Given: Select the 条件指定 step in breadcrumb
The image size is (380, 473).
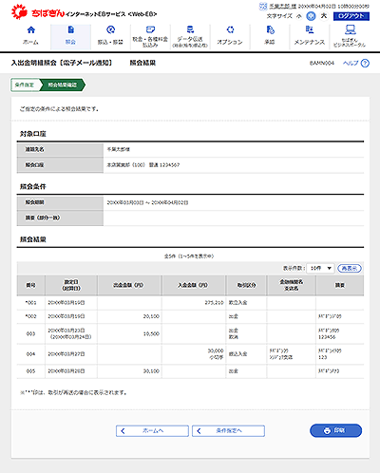Looking at the screenshot, I should (25, 85).
